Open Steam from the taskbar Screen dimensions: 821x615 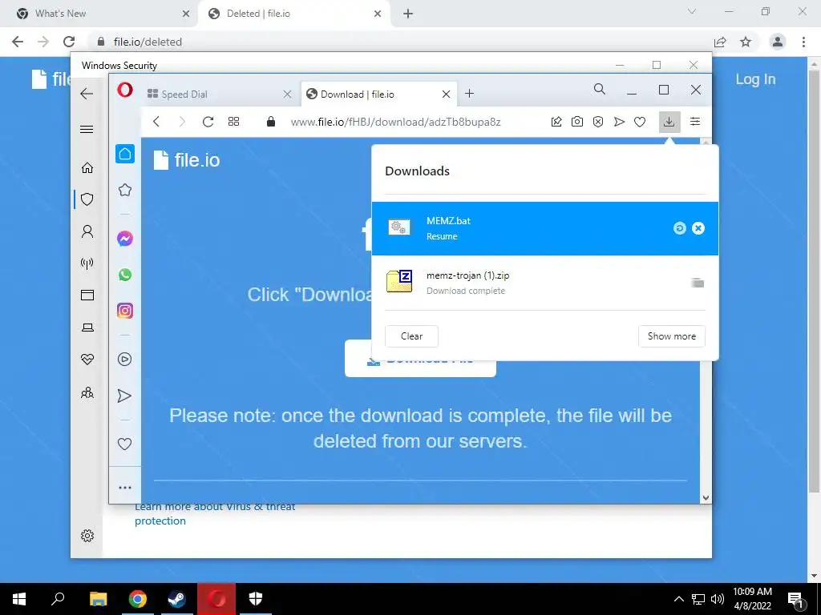[x=176, y=599]
